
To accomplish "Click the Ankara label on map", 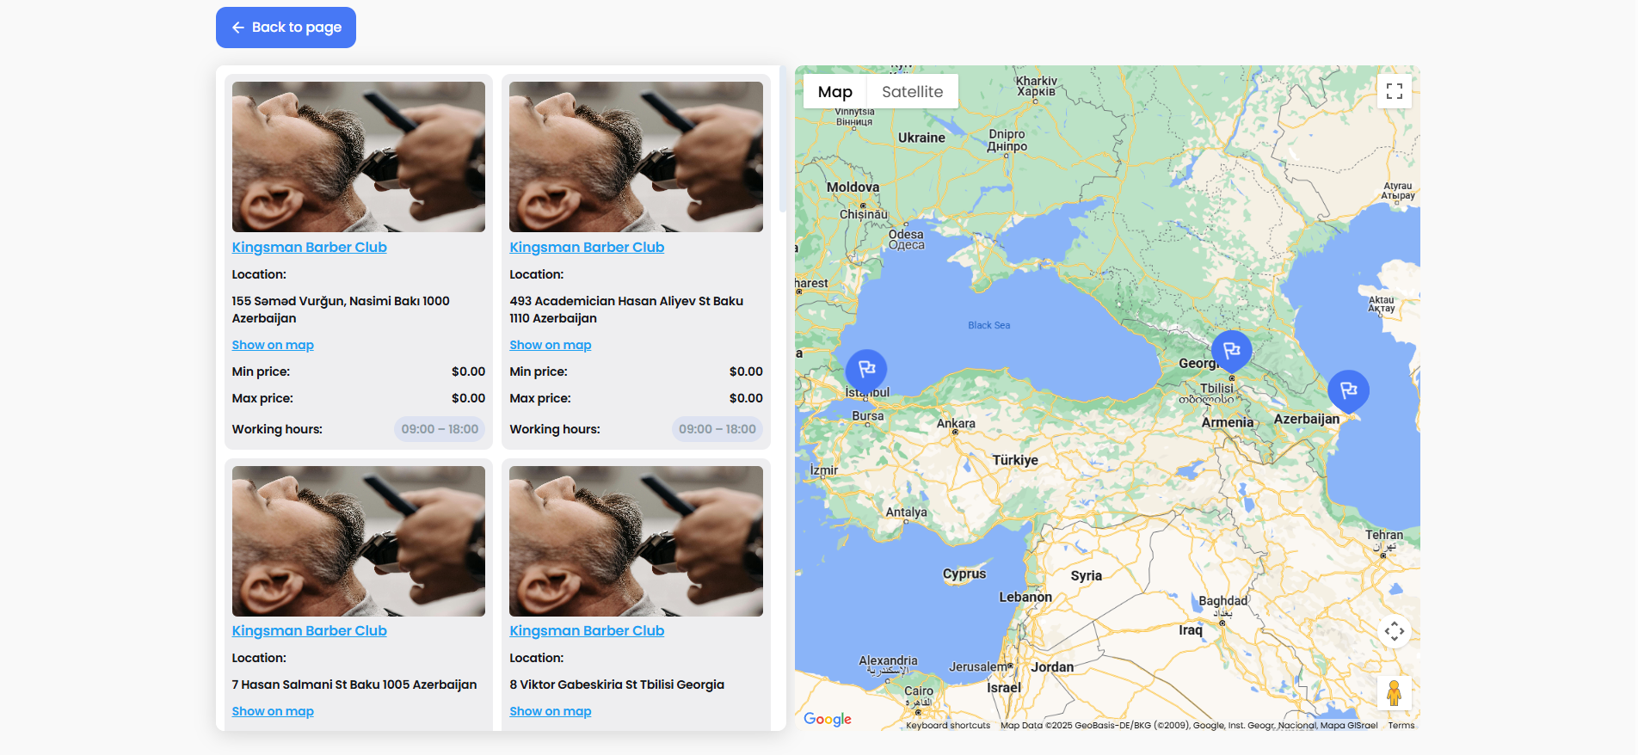I will (956, 423).
